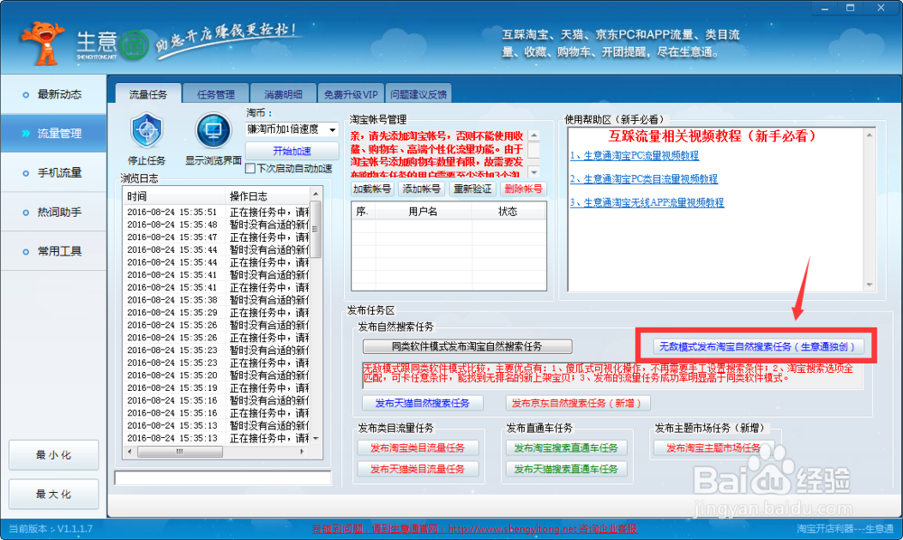
Task: Click the log's vertical scrollbar thumb
Action: (x=315, y=228)
